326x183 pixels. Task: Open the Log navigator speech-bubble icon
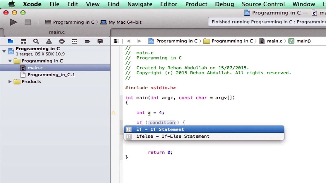click(100, 41)
